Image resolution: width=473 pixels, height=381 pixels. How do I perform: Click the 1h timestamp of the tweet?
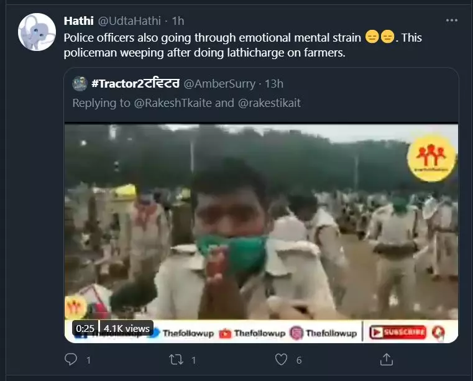[x=177, y=21]
